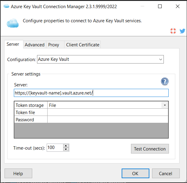Increase time-out with up arrow
This screenshot has width=187, height=183.
tap(66, 146)
